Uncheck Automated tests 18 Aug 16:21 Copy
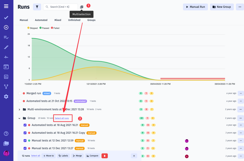The height and width of the screenshot is (161, 244). pyautogui.click(x=25, y=133)
